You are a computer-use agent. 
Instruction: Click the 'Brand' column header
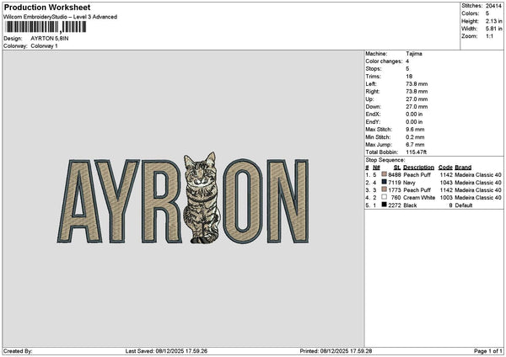point(463,168)
